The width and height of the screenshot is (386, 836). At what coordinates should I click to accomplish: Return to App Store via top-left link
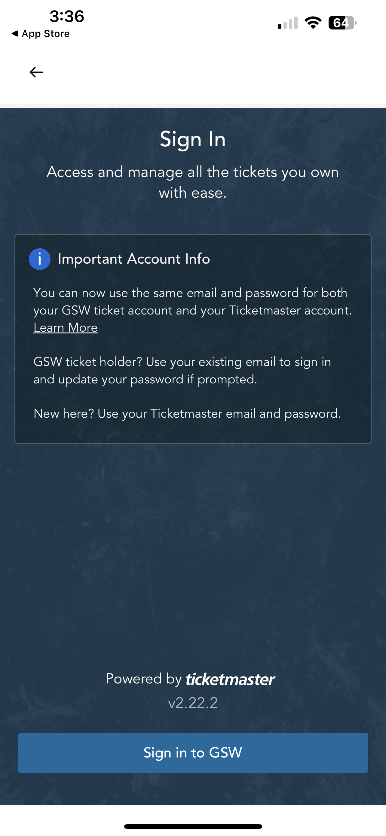click(x=41, y=34)
